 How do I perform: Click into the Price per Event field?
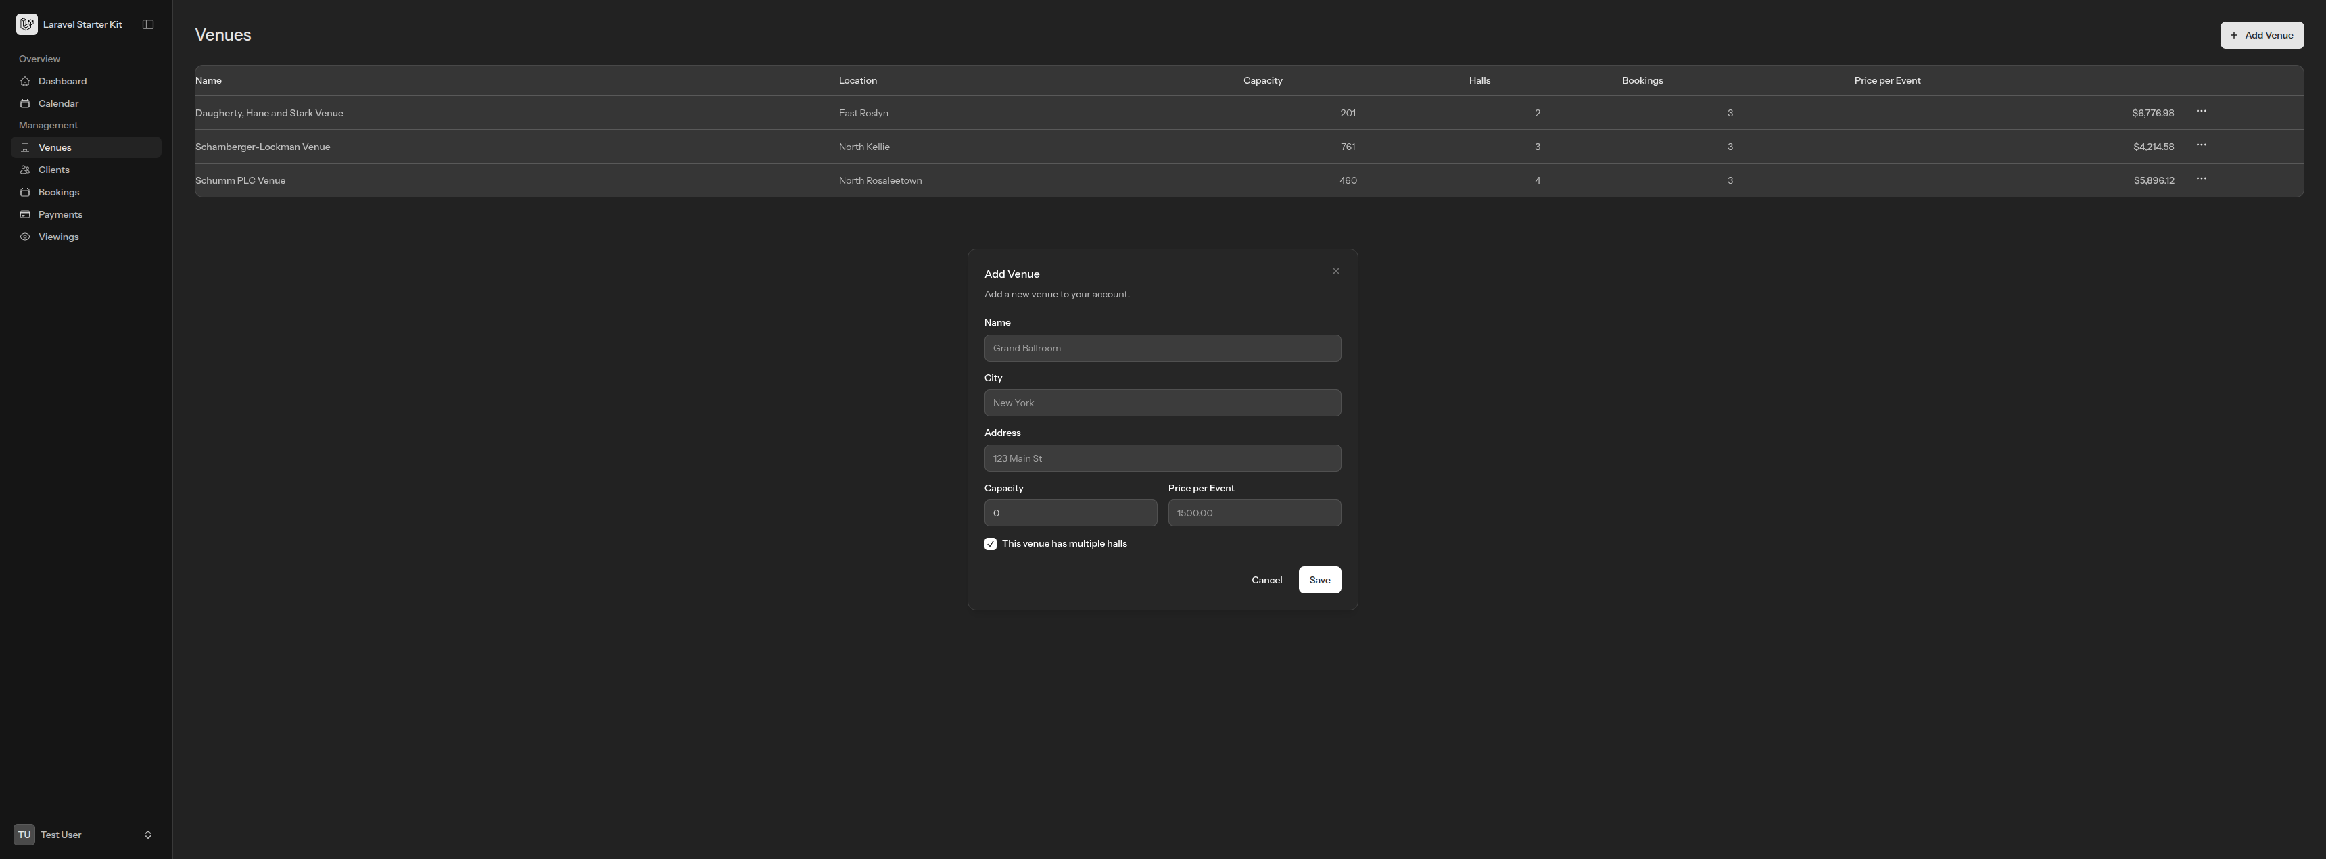tap(1254, 514)
